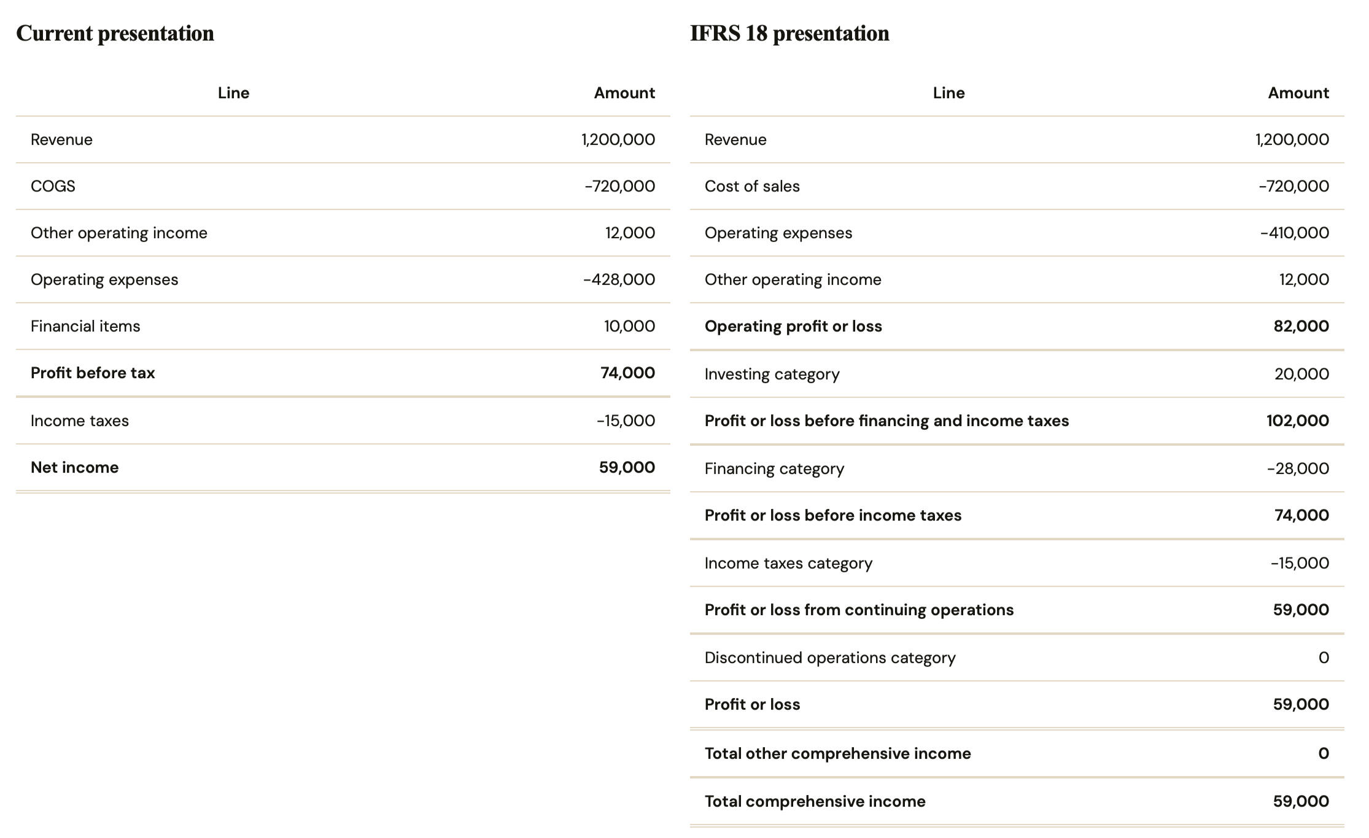Click the 102,000 amount cell
This screenshot has width=1369, height=838.
coord(1297,421)
